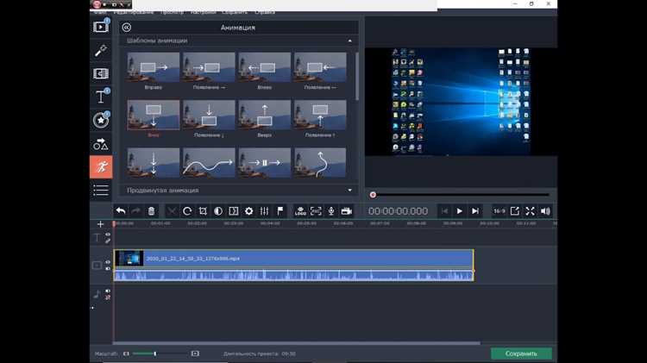Open clip properties gear icon
The height and width of the screenshot is (363, 647).
click(248, 211)
